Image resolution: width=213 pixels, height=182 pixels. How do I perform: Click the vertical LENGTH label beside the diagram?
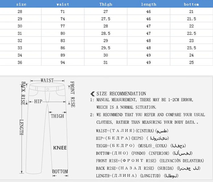pyautogui.click(x=22, y=127)
